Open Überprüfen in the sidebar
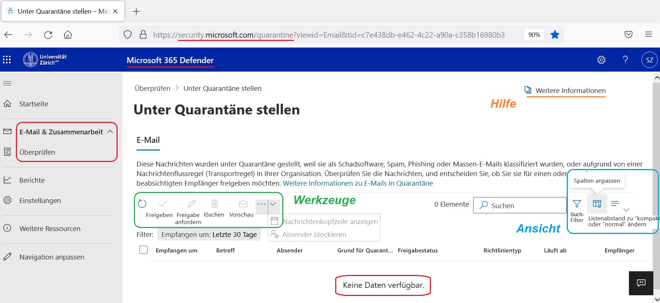Screen dimensions: 660x303 pos(37,152)
